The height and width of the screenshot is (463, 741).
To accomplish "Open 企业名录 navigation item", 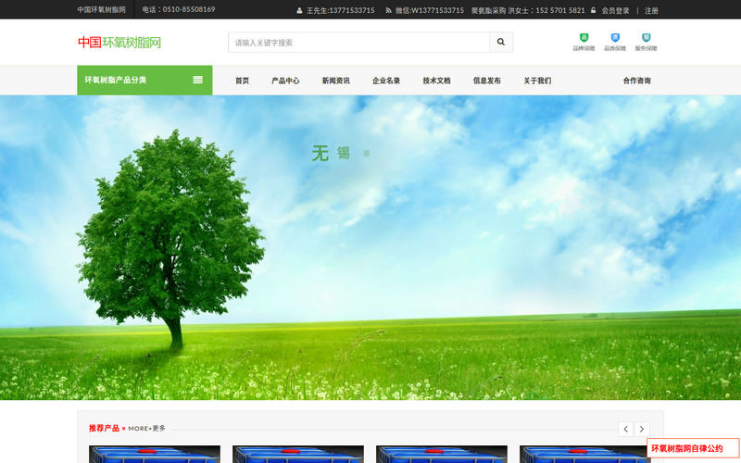I will (386, 81).
